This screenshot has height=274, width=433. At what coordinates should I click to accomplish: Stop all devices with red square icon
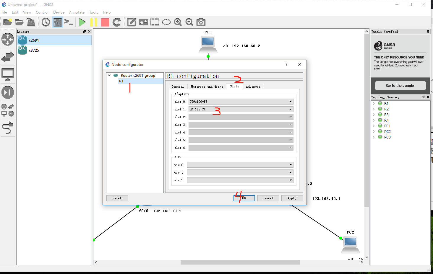click(105, 22)
